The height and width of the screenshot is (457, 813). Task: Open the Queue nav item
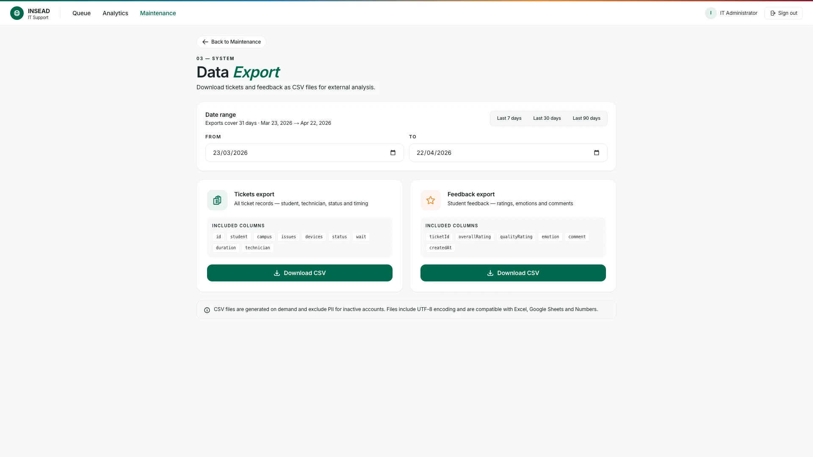tap(81, 13)
